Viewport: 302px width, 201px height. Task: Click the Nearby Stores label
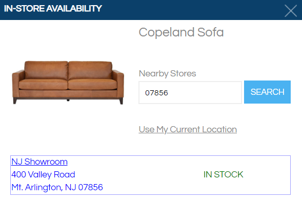167,73
